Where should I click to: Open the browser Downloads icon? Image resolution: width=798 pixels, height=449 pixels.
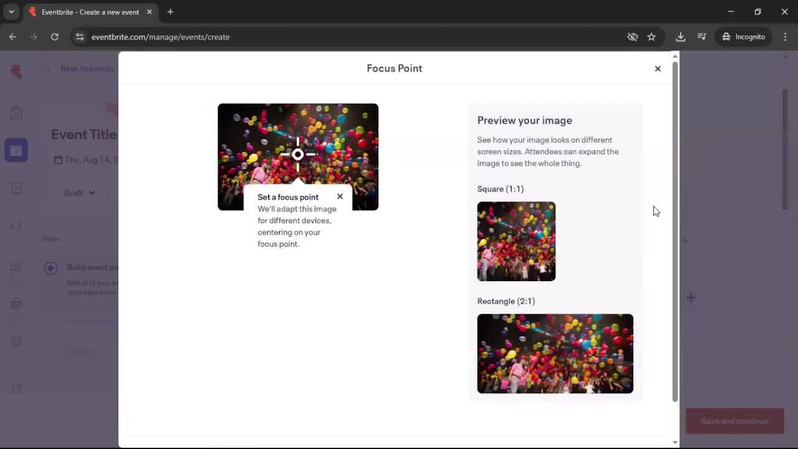coord(681,37)
